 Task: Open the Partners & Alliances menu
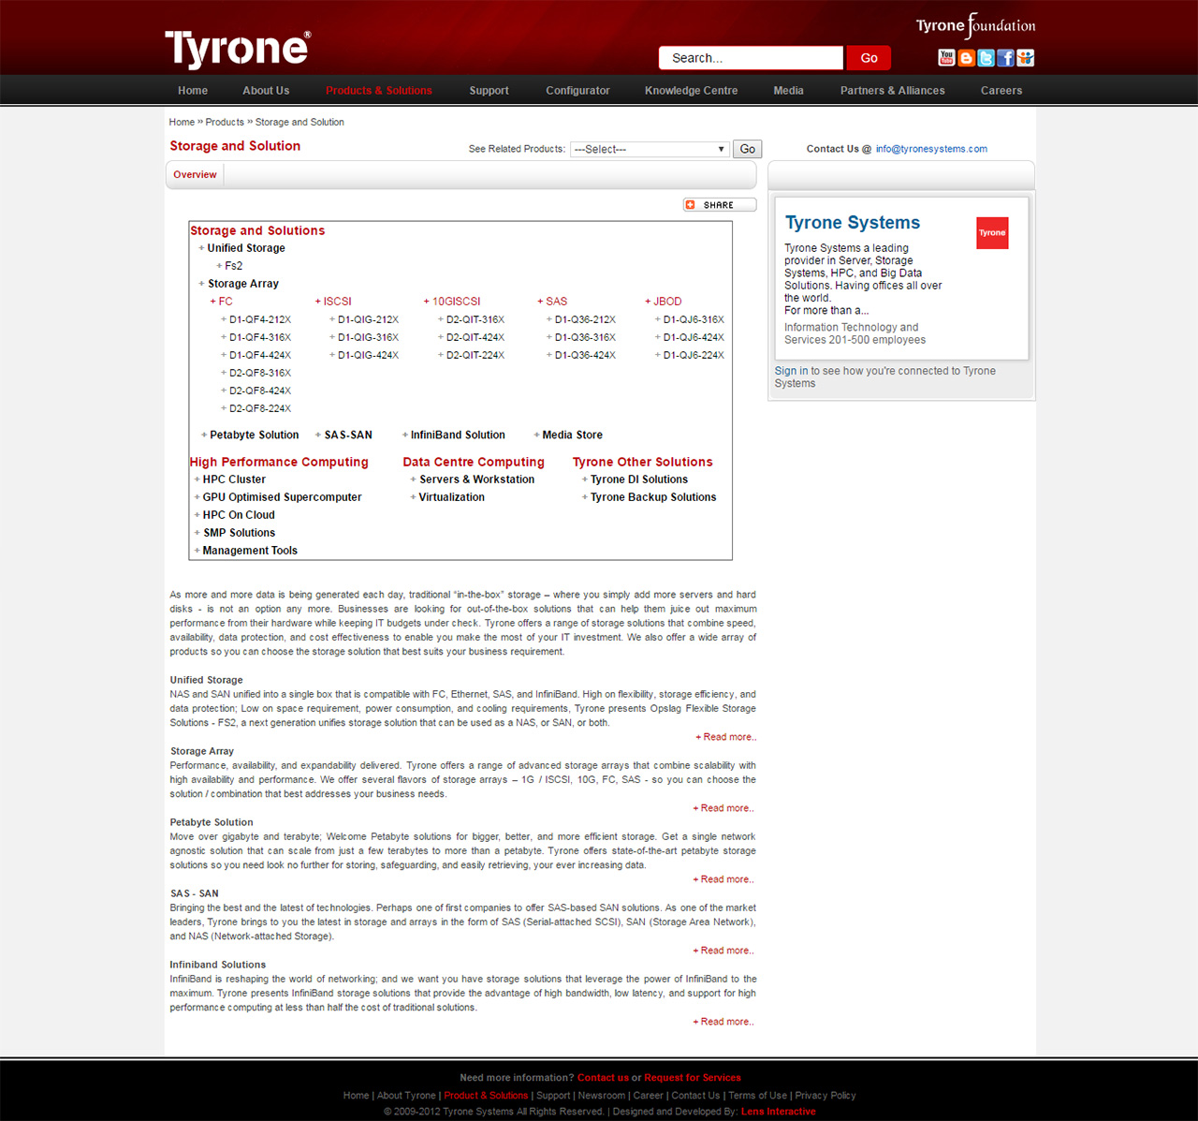pyautogui.click(x=892, y=91)
